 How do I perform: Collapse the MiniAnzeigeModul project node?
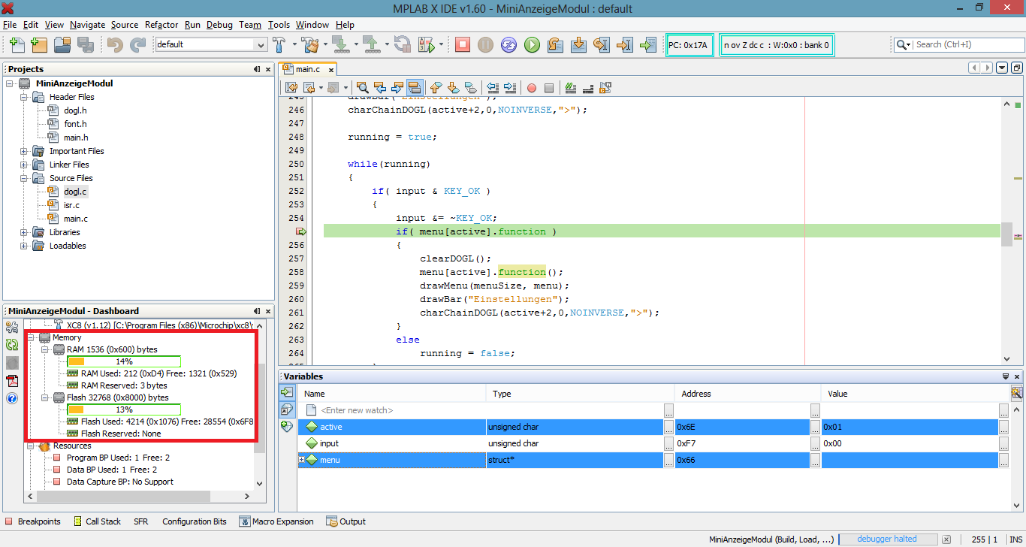10,83
